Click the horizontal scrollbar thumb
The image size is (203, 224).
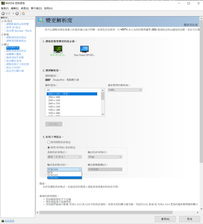coord(106,212)
